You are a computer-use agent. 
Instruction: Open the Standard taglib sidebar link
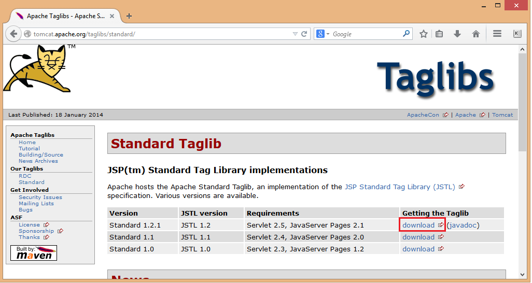[x=32, y=182]
